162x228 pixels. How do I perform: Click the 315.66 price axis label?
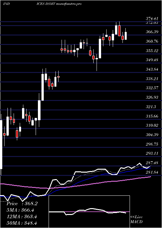click(152, 116)
